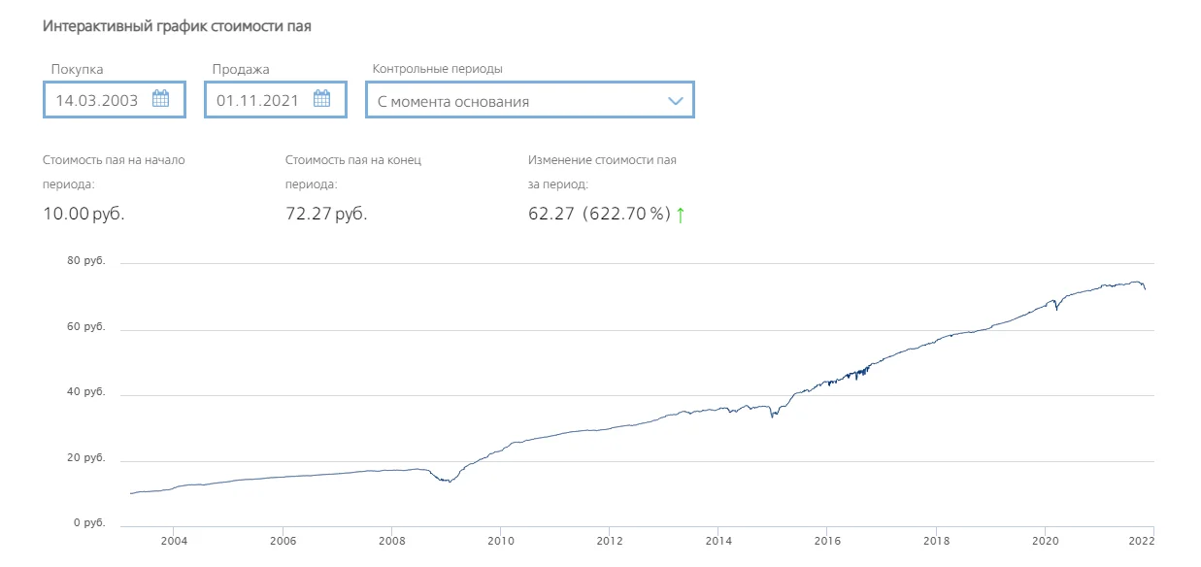Click the 2022 label on the time axis
This screenshot has width=1201, height=567.
tap(1140, 542)
